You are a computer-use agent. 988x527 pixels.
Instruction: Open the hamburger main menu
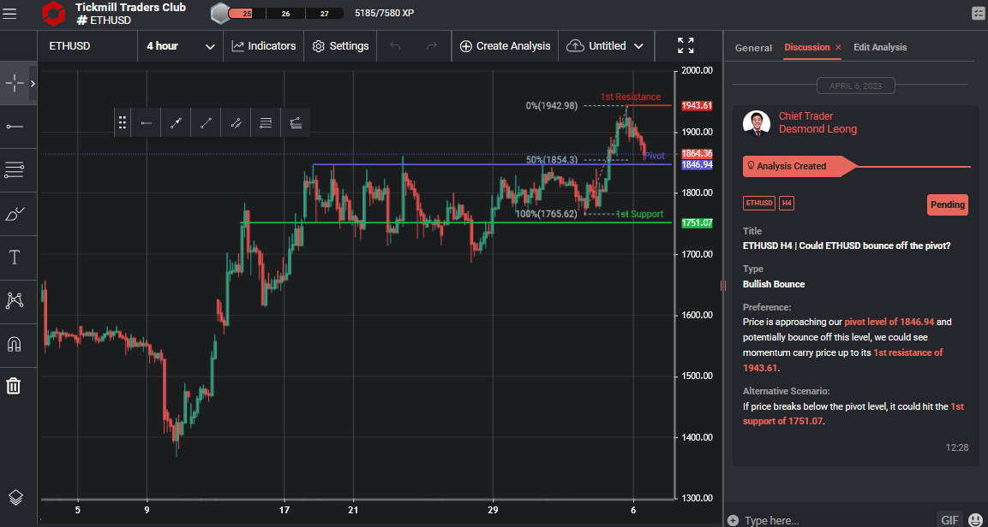point(9,14)
